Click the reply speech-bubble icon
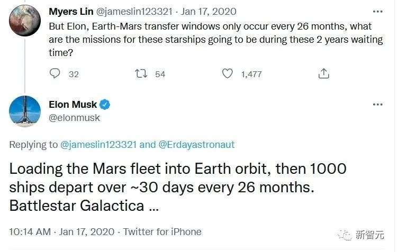The width and height of the screenshot is (397, 252). point(55,74)
